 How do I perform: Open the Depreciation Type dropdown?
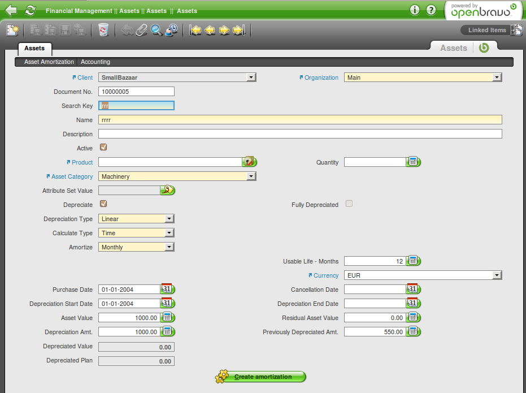click(x=169, y=219)
